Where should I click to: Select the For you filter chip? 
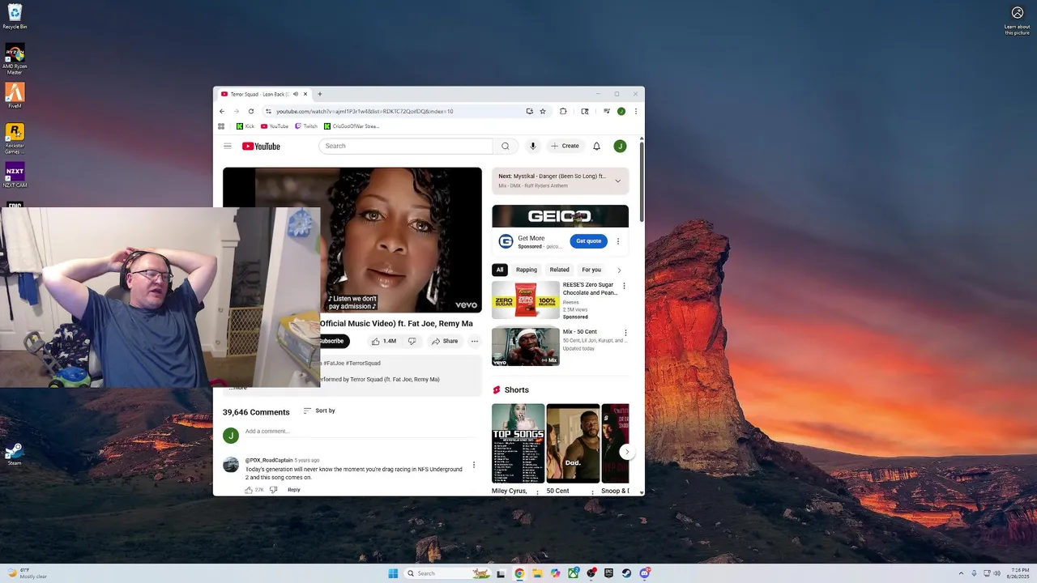point(591,270)
